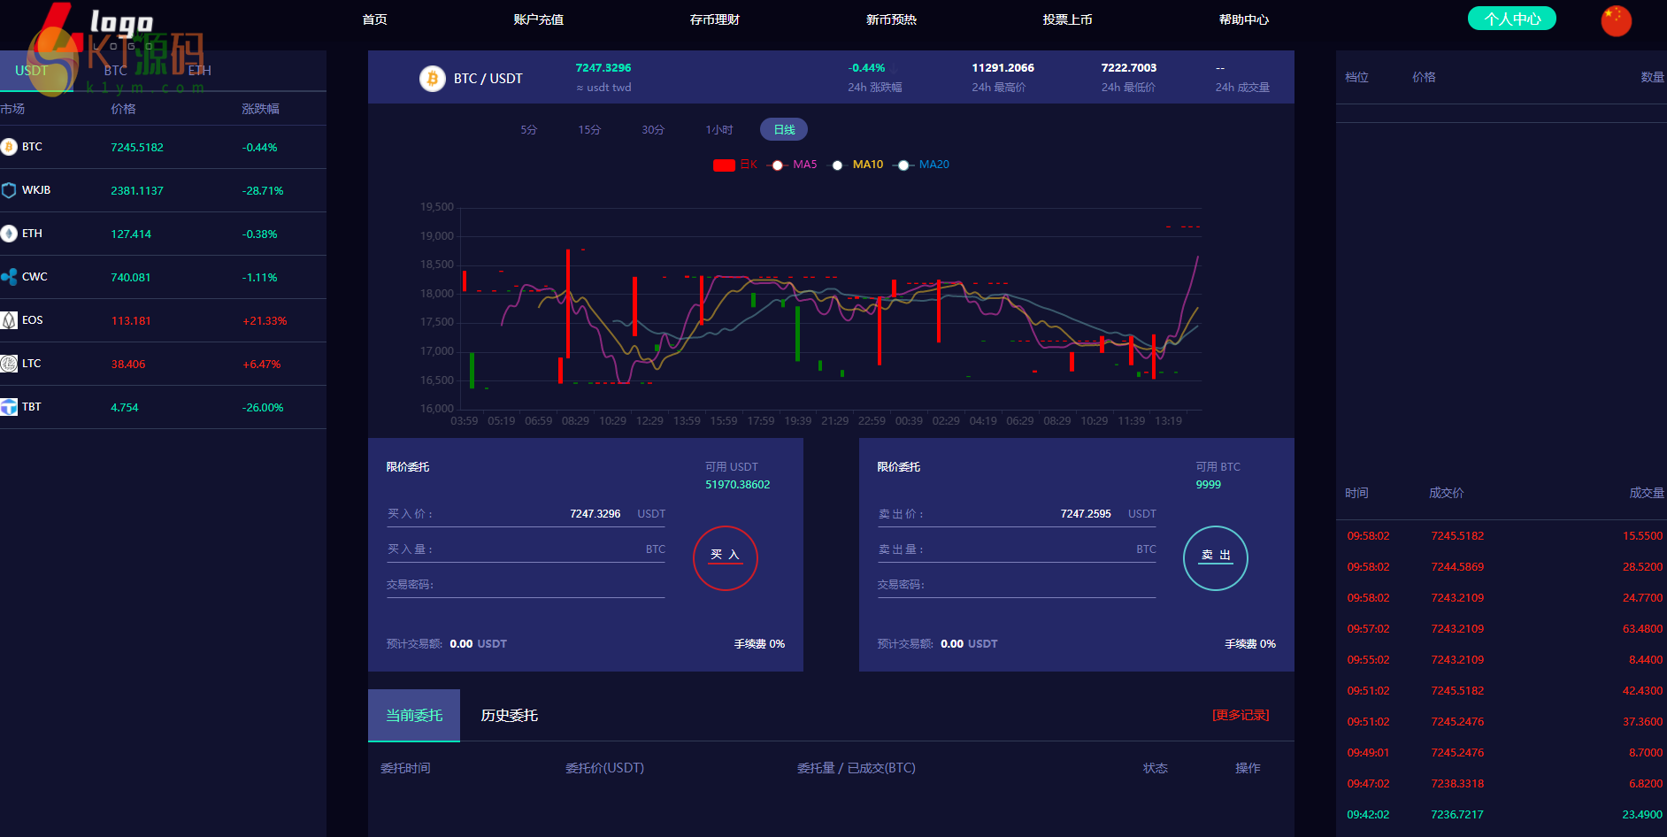Click the TBT coin icon
The image size is (1667, 837).
click(9, 407)
